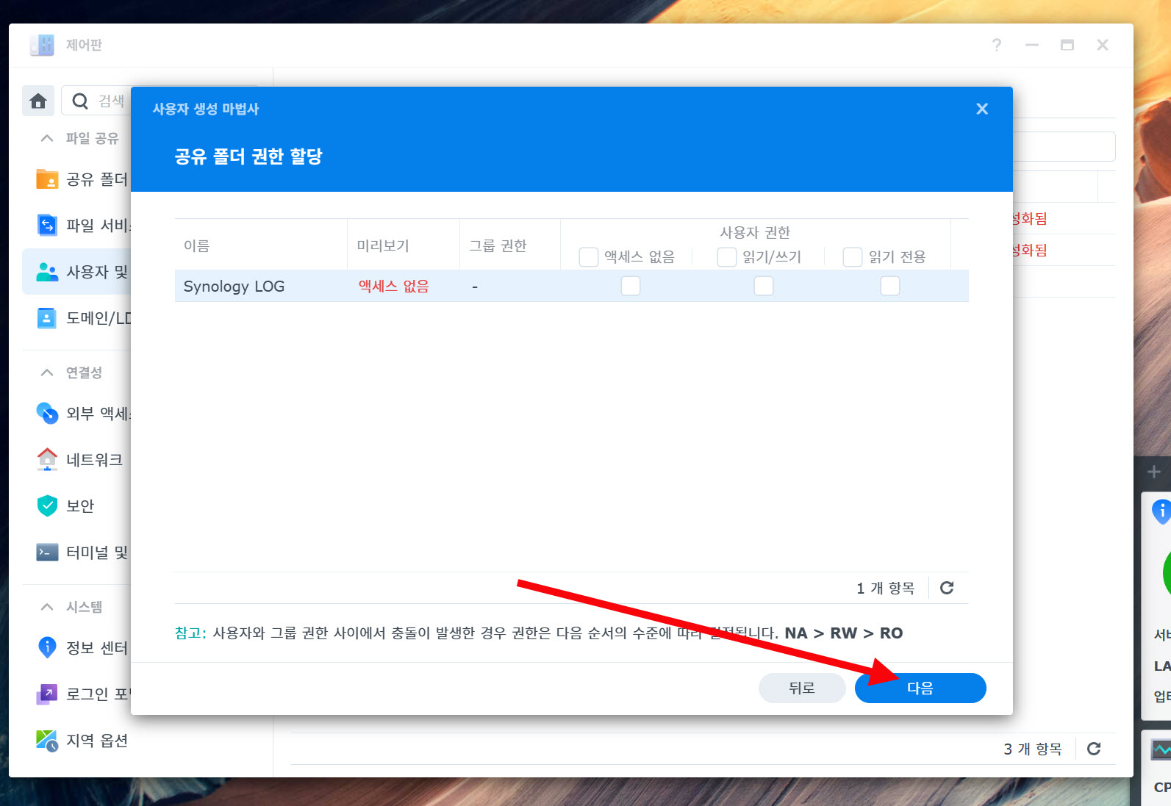Viewport: 1171px width, 806px height.
Task: Select the 사용자 및 그룹 sidebar icon
Action: [x=47, y=272]
